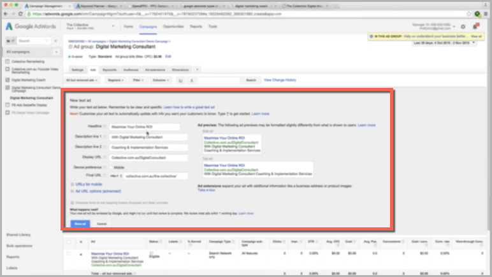Open the date range dropdown Last 30 days
The image size is (492, 277).
coord(444,43)
